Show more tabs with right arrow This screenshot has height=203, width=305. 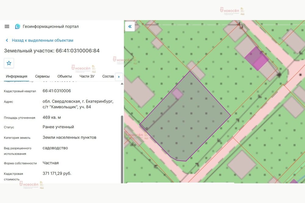click(x=119, y=77)
